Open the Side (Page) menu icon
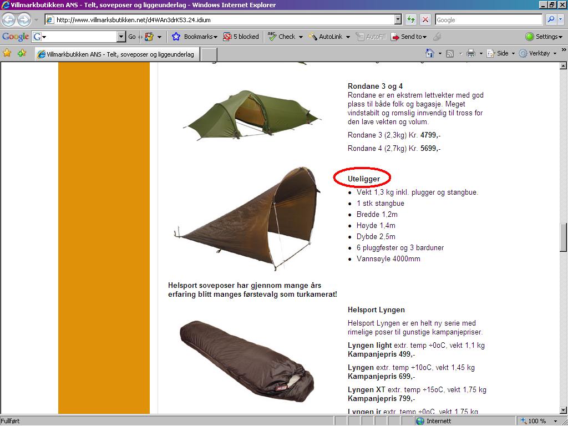Screen dimensions: 568x426 tap(491, 54)
